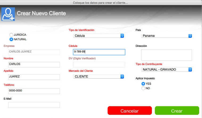Click the green Crear button
Screen dimensions: 202x118
click(177, 111)
